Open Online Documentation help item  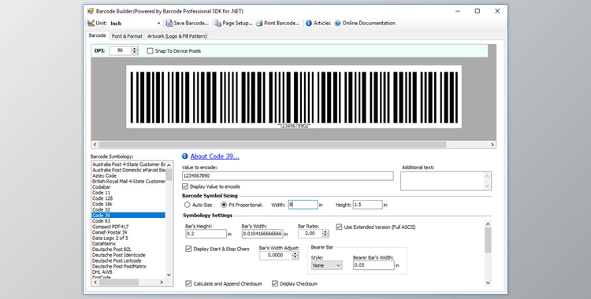tap(365, 23)
